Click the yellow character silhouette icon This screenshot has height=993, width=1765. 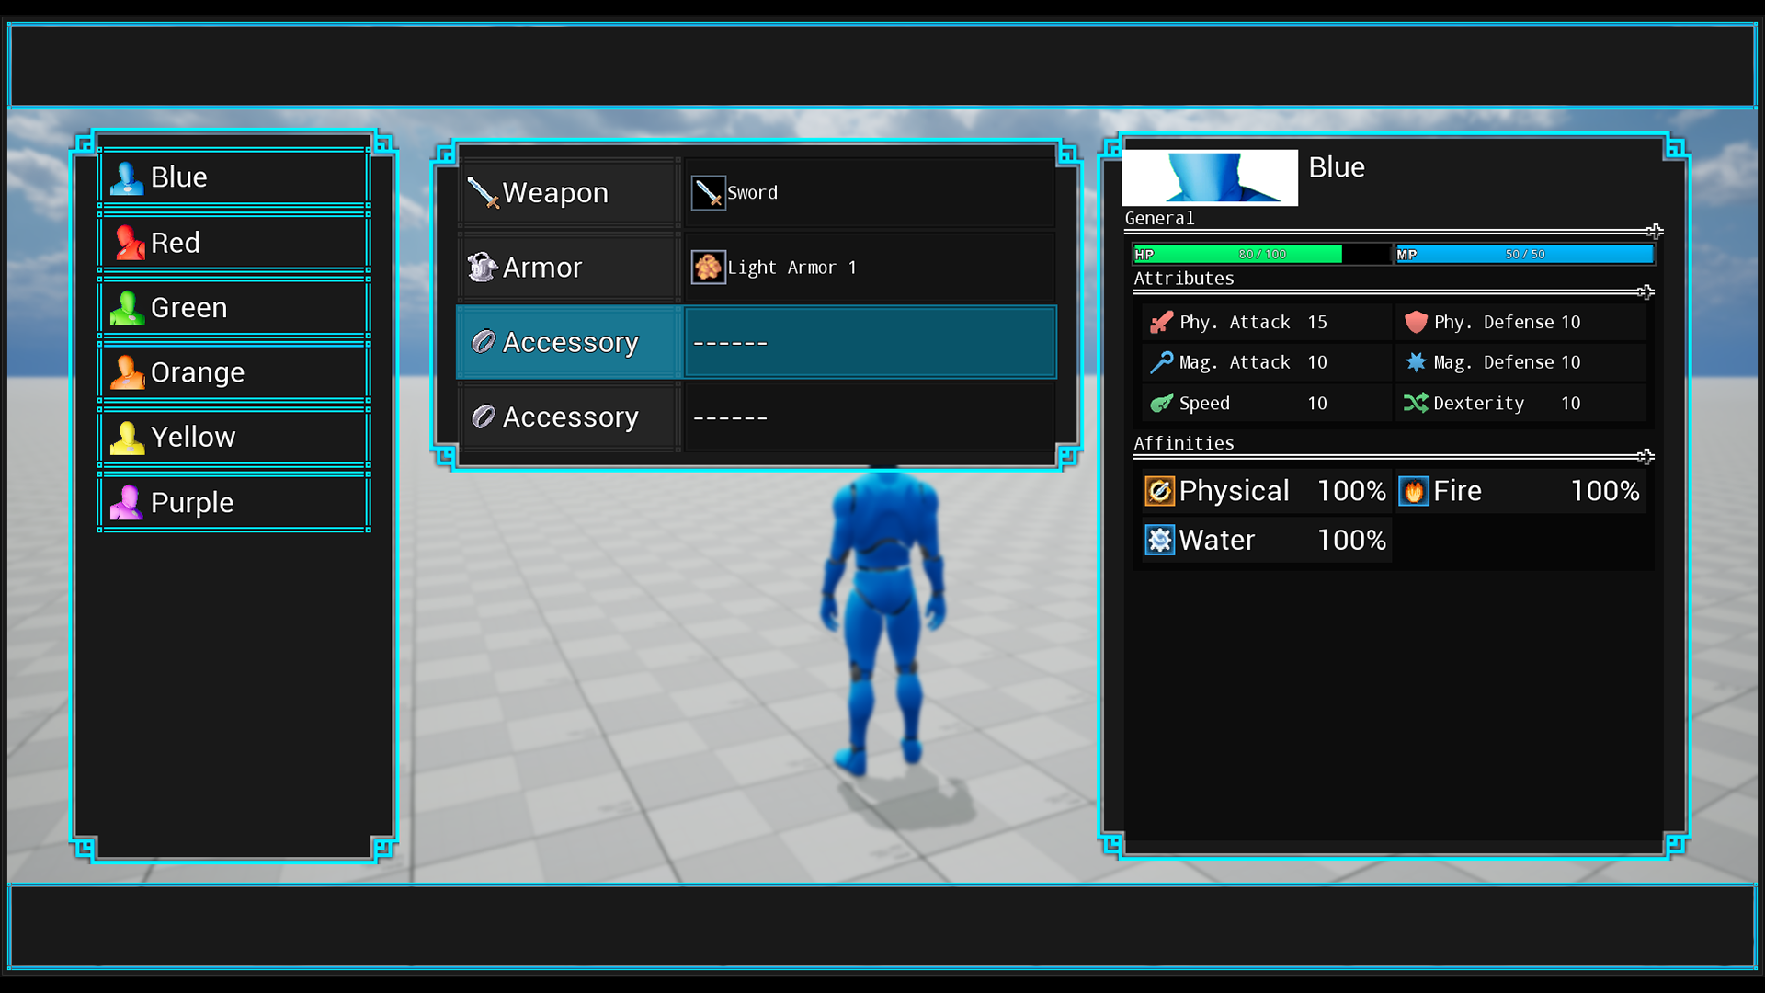point(128,438)
